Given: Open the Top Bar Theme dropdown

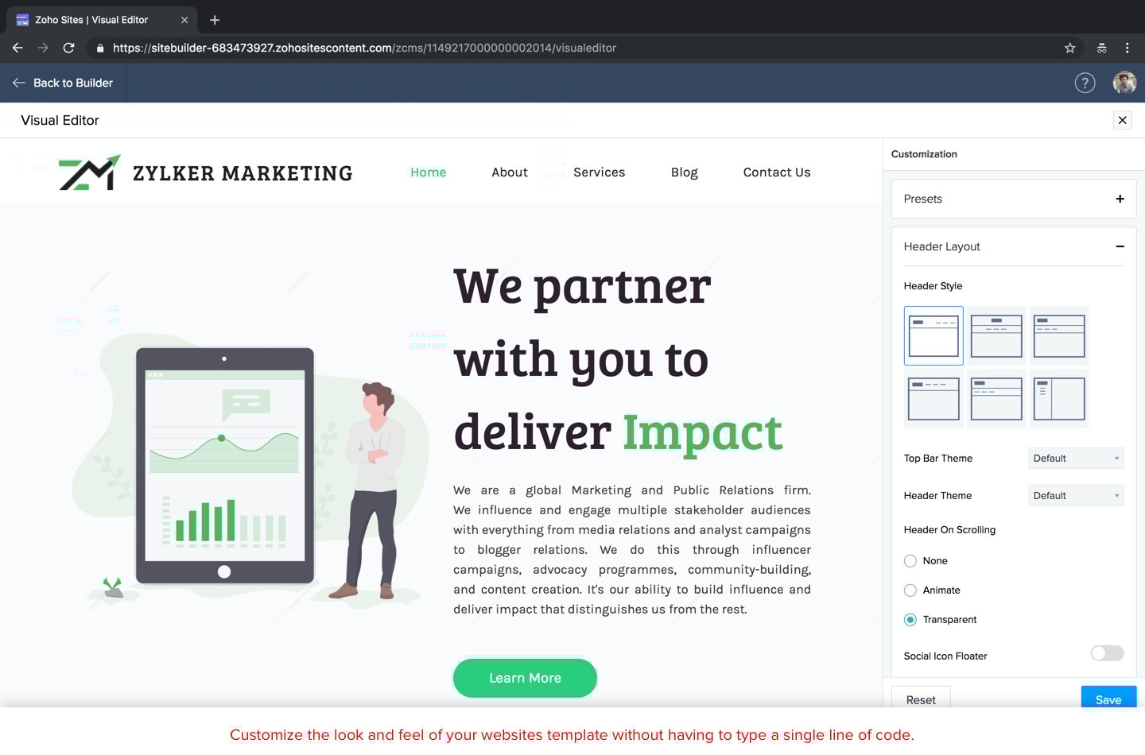Looking at the screenshot, I should 1076,459.
